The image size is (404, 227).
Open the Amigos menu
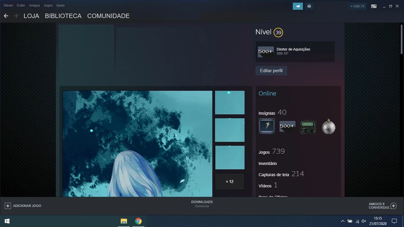[x=34, y=5]
